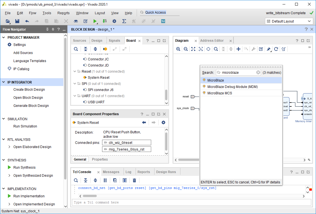Click the green Run toolbar icon
316x214 pixels.
point(95,21)
